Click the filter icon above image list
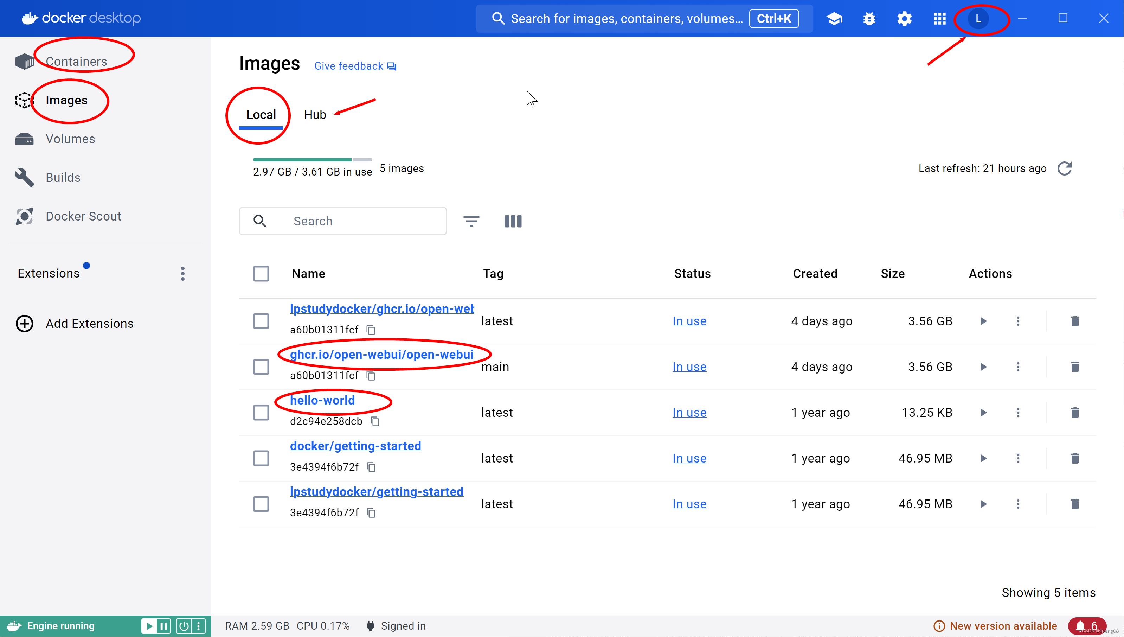 point(472,221)
